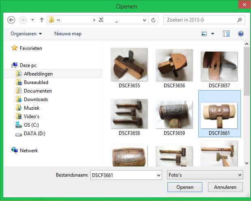Image resolution: width=251 pixels, height=201 pixels.
Task: Click the DATA (D:) drive icon
Action: [x=19, y=134]
